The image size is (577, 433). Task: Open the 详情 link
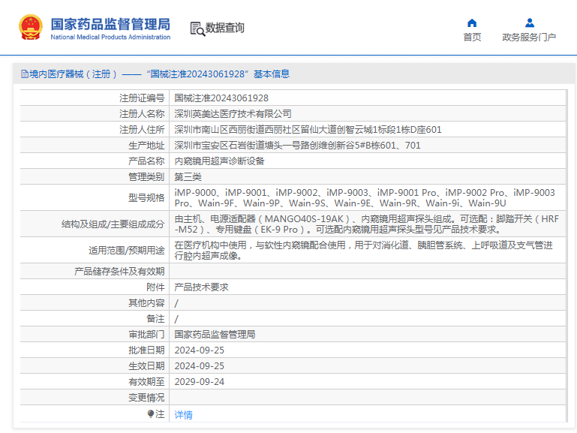183,414
